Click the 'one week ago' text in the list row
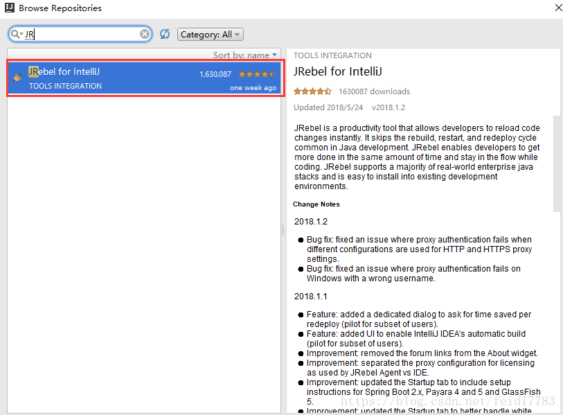Viewport: 563px width, 415px height. pyautogui.click(x=253, y=88)
